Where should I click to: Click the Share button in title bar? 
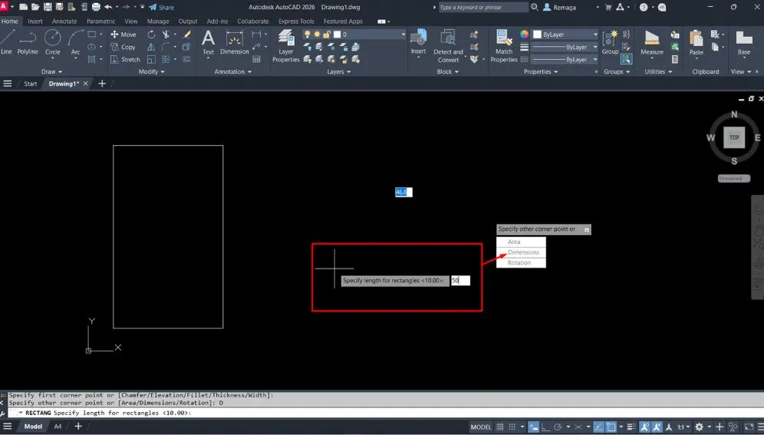click(x=161, y=7)
